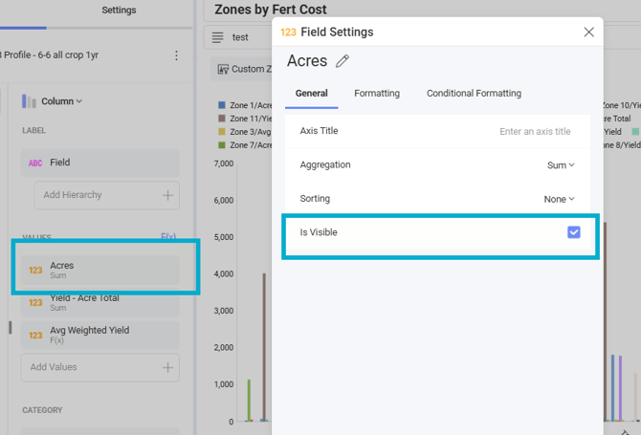This screenshot has height=435, width=641.
Task: Uncheck the Is Visible checkbox
Action: [x=574, y=232]
